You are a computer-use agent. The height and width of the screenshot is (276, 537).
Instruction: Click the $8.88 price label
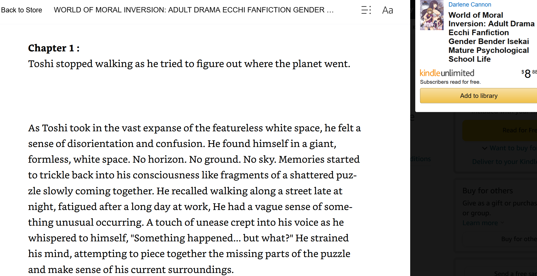coord(529,74)
